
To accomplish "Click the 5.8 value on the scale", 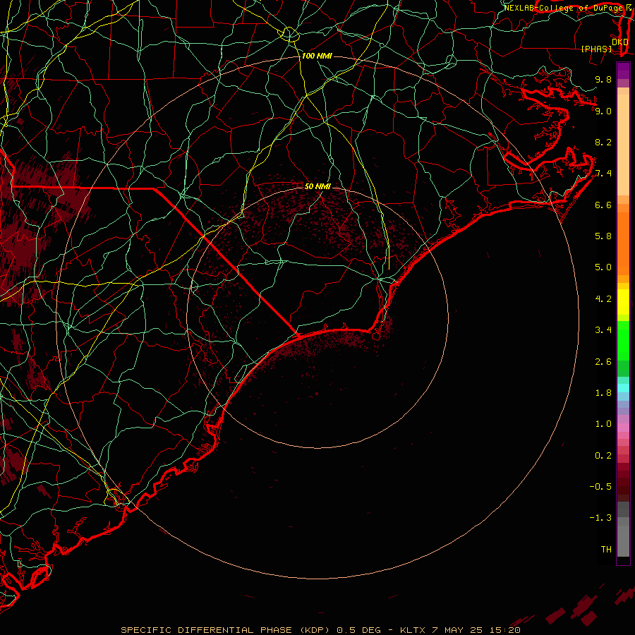I will pyautogui.click(x=603, y=236).
